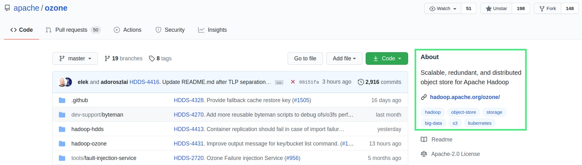Image resolution: width=582 pixels, height=165 pixels.
Task: Click the Readme book icon
Action: tap(424, 140)
